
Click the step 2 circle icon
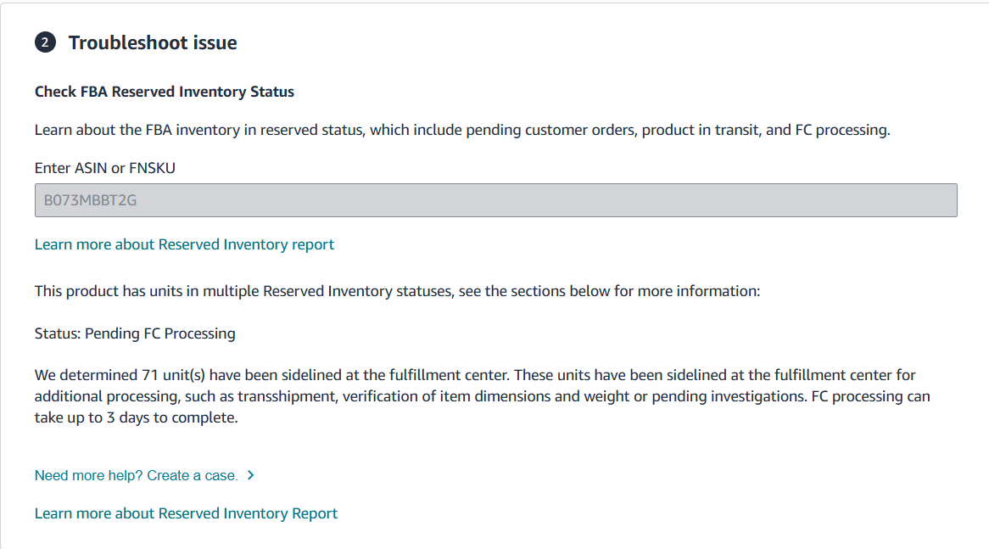tap(45, 42)
